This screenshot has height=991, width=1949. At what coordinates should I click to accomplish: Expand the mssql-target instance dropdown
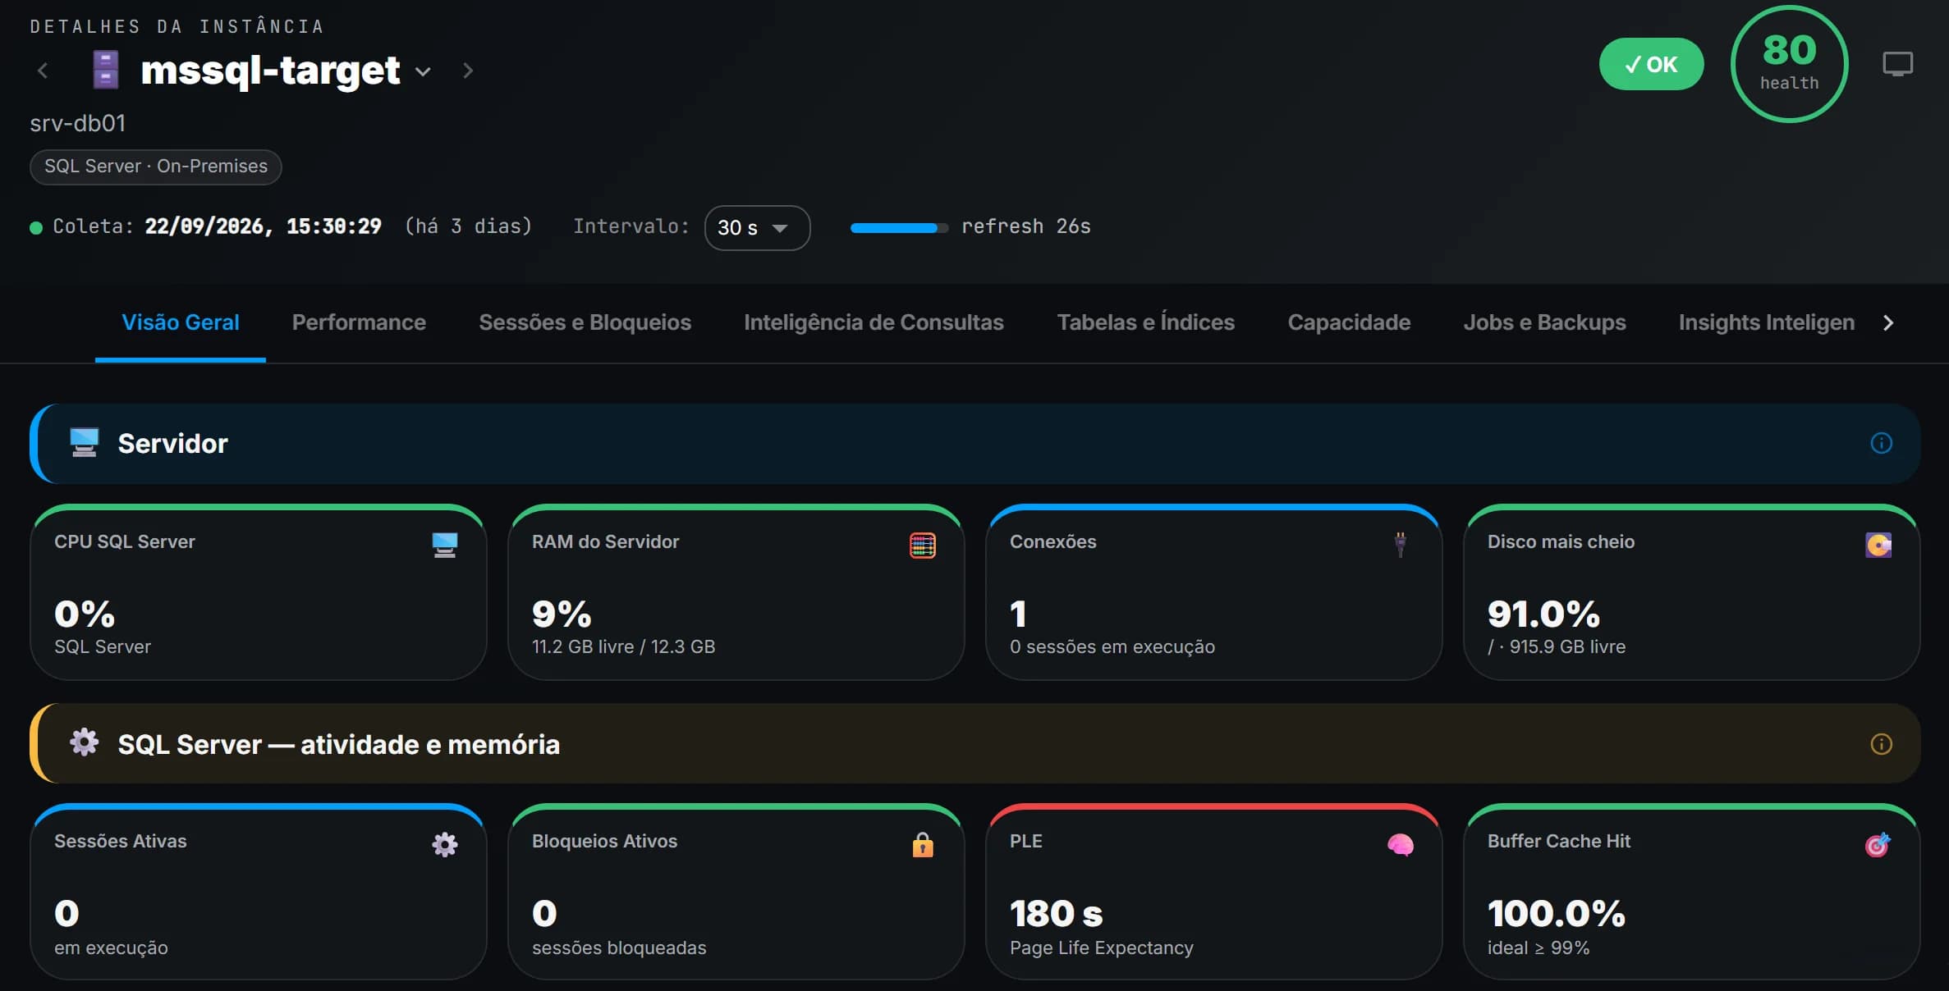click(423, 71)
